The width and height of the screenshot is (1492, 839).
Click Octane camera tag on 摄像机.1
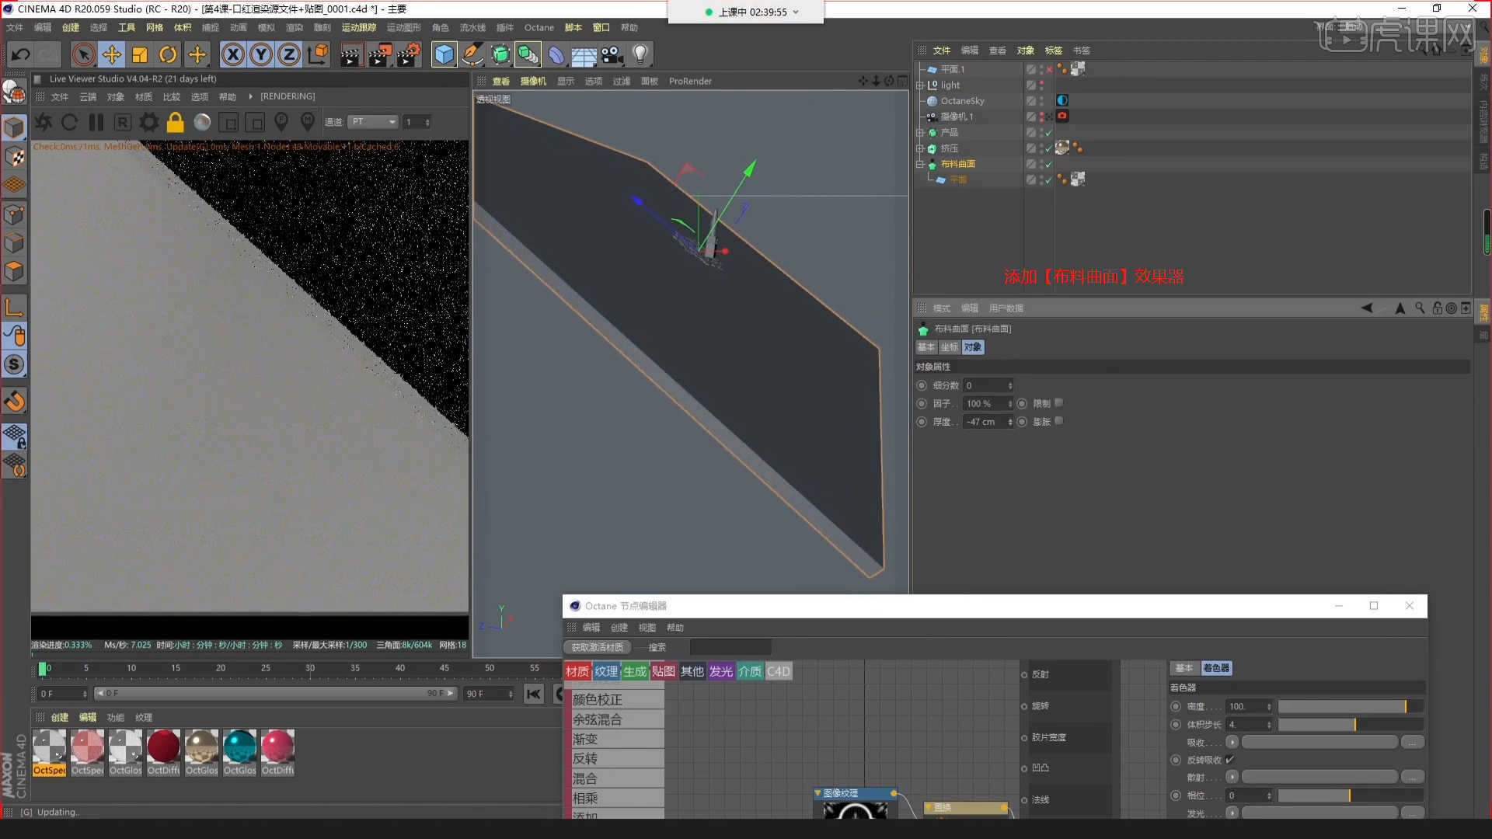[1062, 116]
